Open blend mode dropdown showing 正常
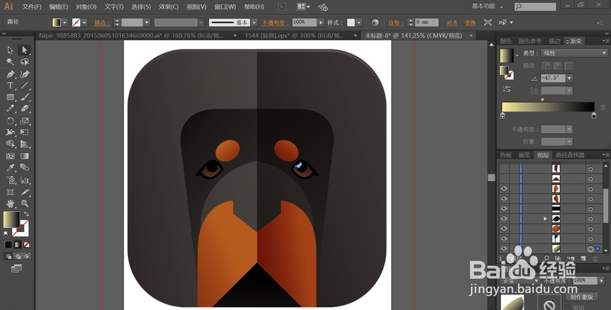Viewport: 611px width, 310px height. pyautogui.click(x=536, y=281)
